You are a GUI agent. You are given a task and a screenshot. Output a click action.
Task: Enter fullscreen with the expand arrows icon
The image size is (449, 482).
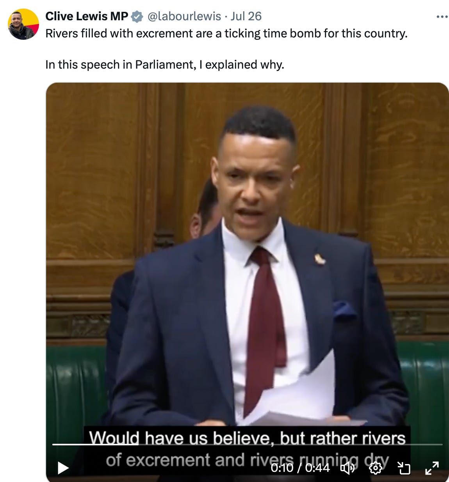tap(432, 468)
